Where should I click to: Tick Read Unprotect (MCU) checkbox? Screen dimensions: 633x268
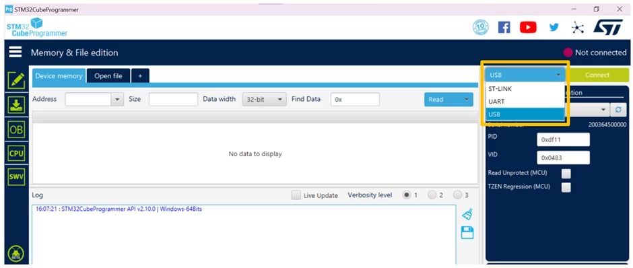(566, 174)
